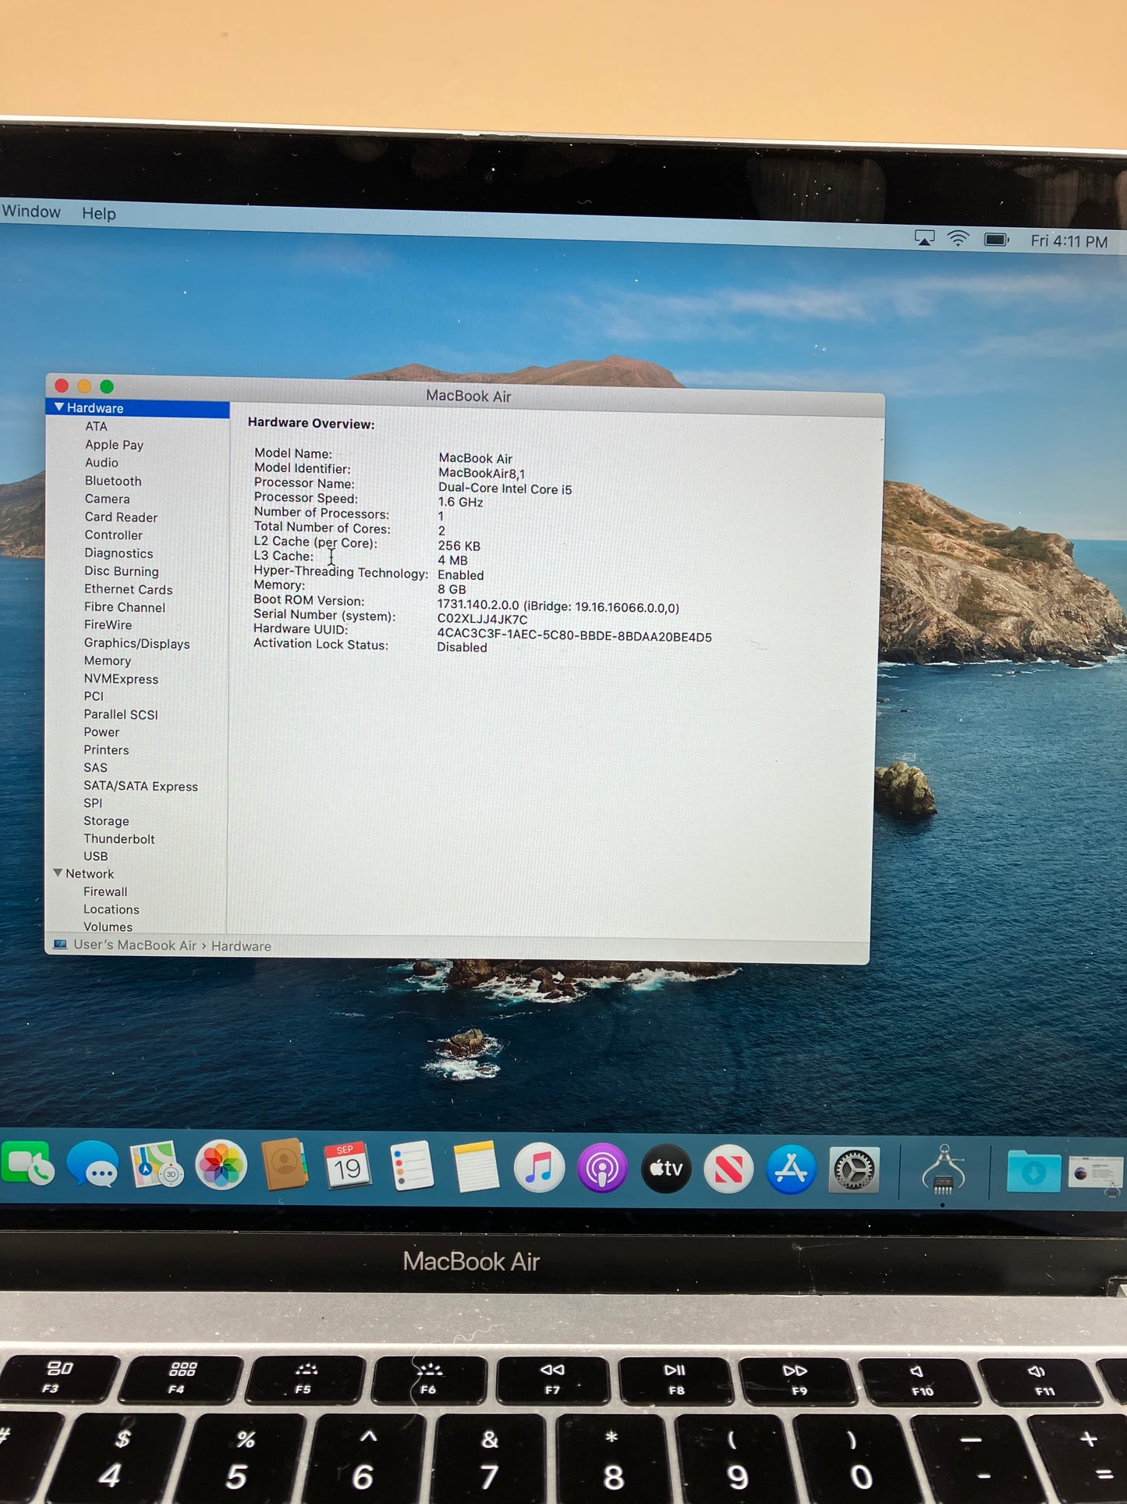Select Firewall under Network
This screenshot has height=1504, width=1127.
click(x=105, y=891)
